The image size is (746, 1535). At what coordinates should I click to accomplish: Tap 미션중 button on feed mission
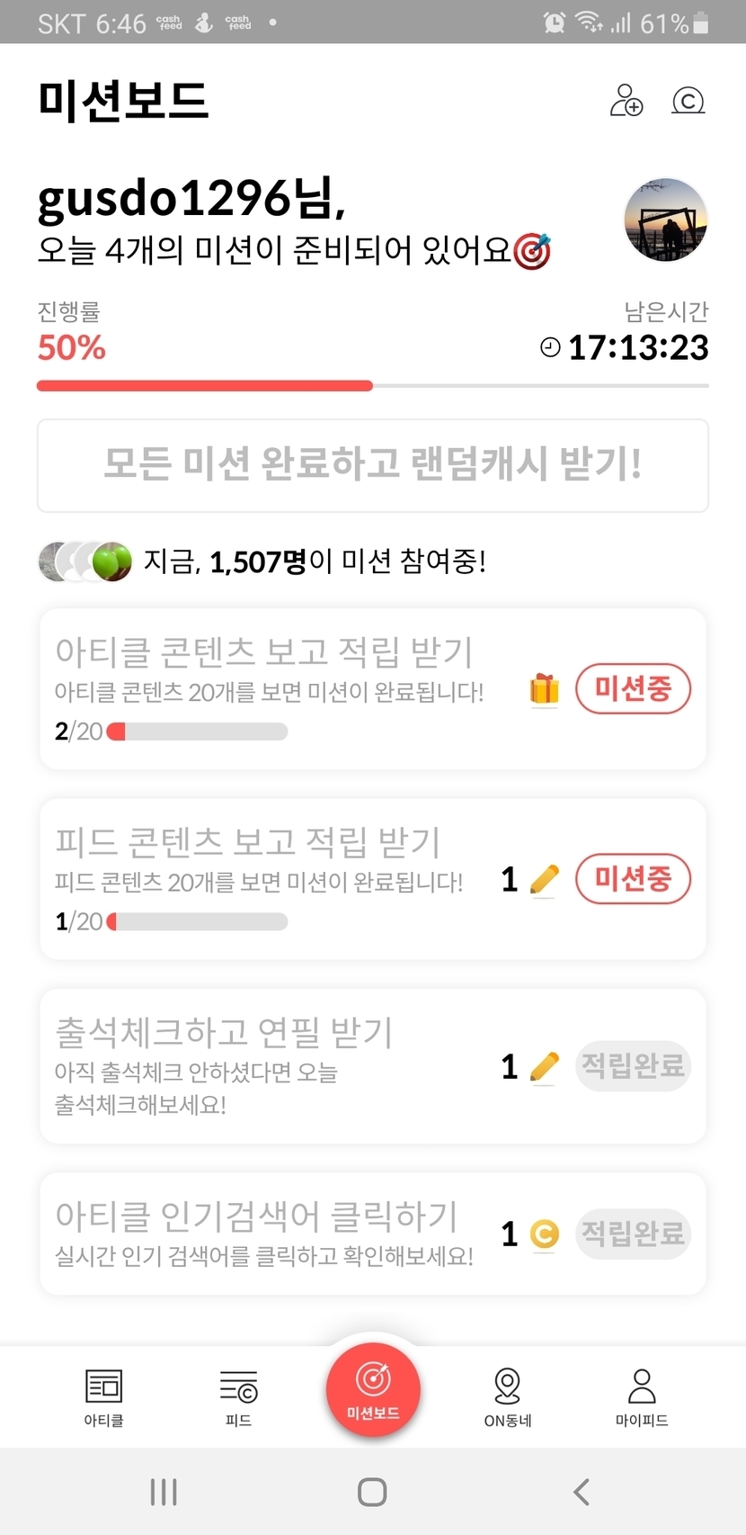coord(633,879)
